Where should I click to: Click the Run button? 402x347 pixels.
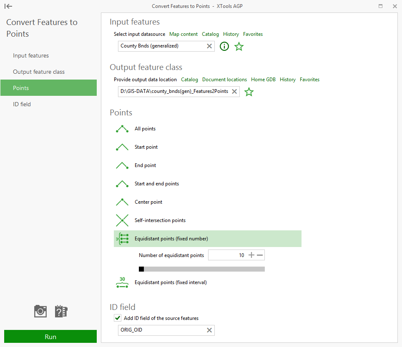coord(50,337)
